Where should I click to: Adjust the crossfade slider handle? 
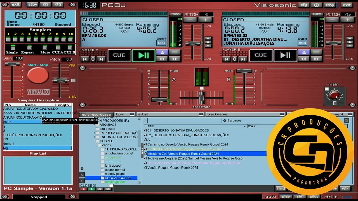pos(201,98)
